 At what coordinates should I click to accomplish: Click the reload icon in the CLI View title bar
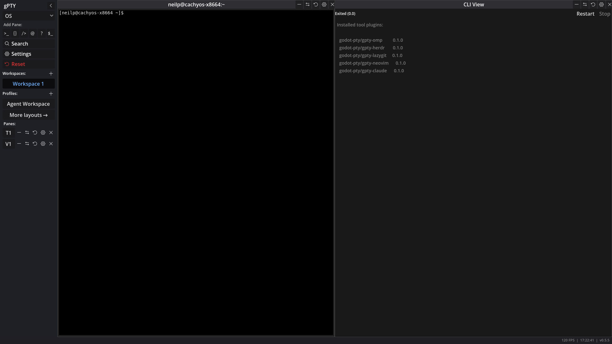coord(593,4)
